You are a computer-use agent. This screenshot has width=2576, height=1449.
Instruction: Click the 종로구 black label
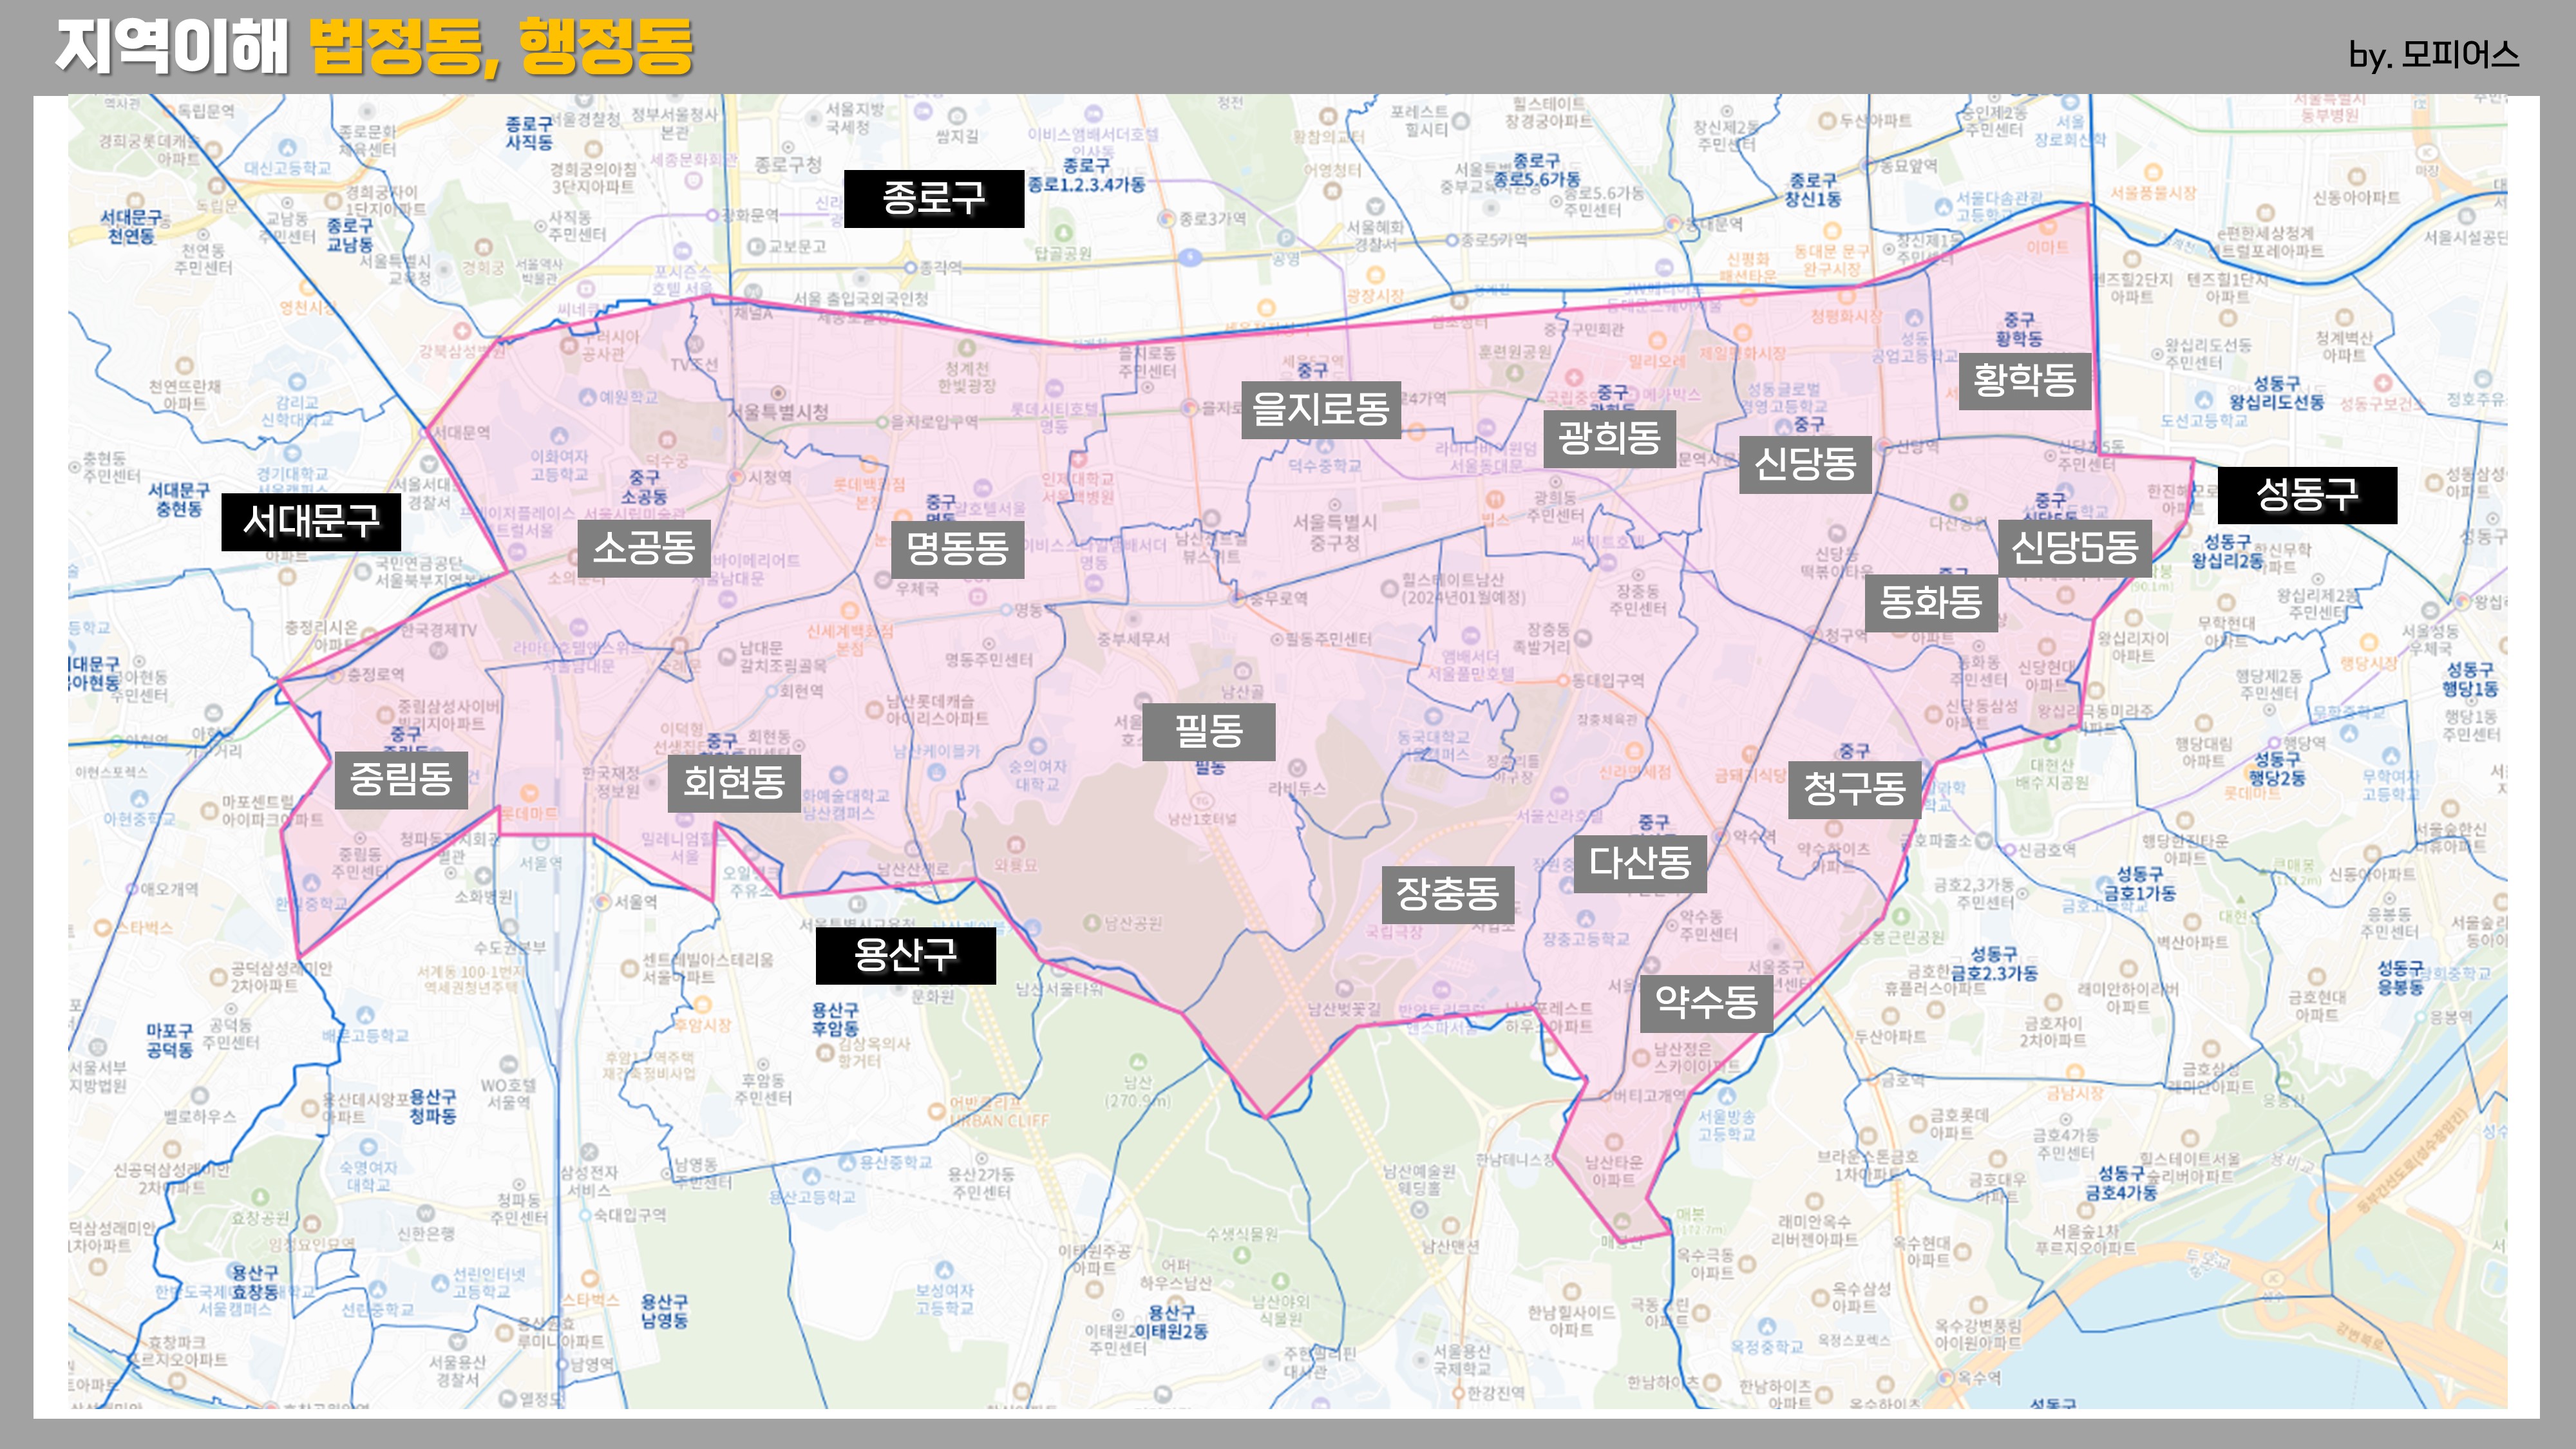pos(933,198)
